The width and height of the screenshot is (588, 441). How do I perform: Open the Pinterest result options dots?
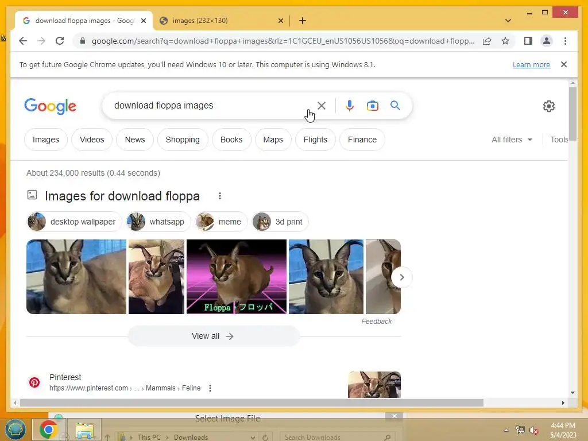pyautogui.click(x=210, y=388)
